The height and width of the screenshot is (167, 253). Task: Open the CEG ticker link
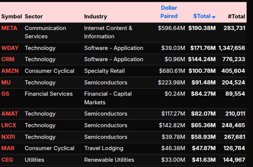[7, 160]
